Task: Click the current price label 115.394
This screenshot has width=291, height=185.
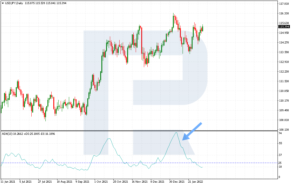Action: [x=284, y=26]
